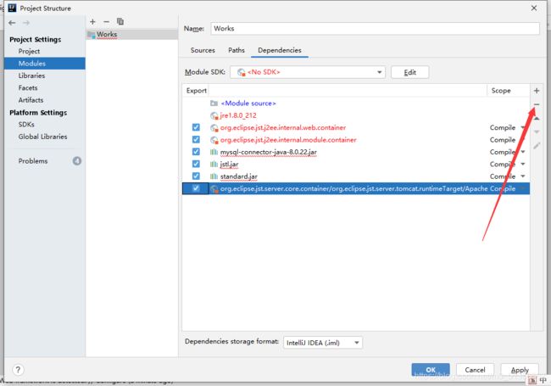Image resolution: width=551 pixels, height=386 pixels.
Task: Click mysql-connector jar library icon
Action: coord(214,152)
